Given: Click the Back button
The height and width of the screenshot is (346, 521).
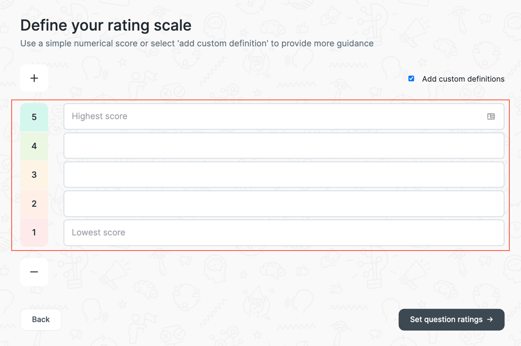Looking at the screenshot, I should pos(41,319).
